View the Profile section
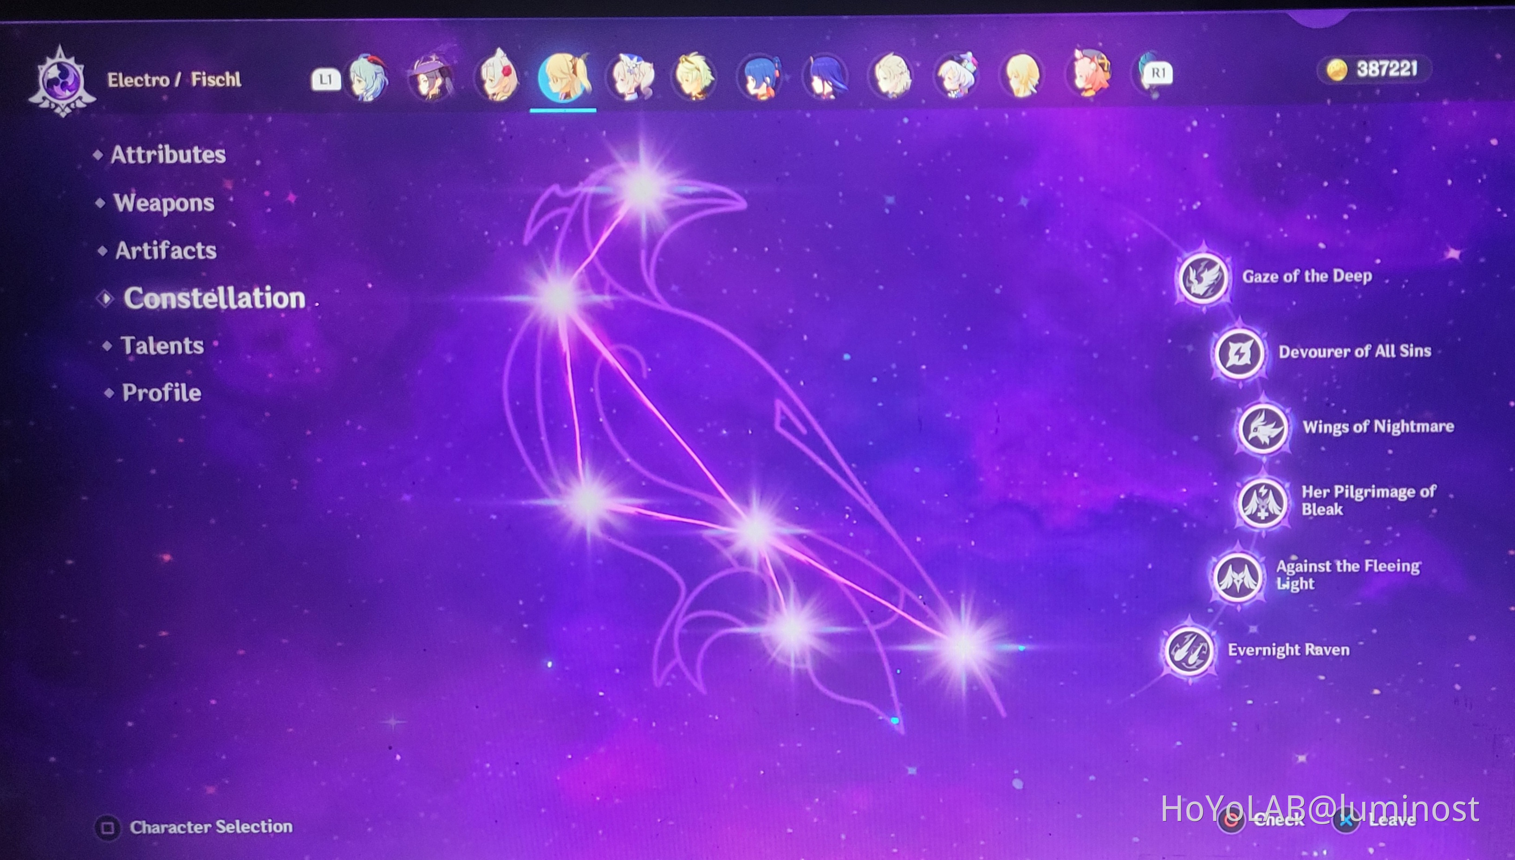 pyautogui.click(x=161, y=393)
